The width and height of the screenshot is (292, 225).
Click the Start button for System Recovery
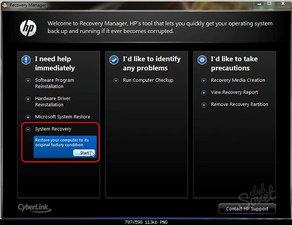pyautogui.click(x=84, y=153)
